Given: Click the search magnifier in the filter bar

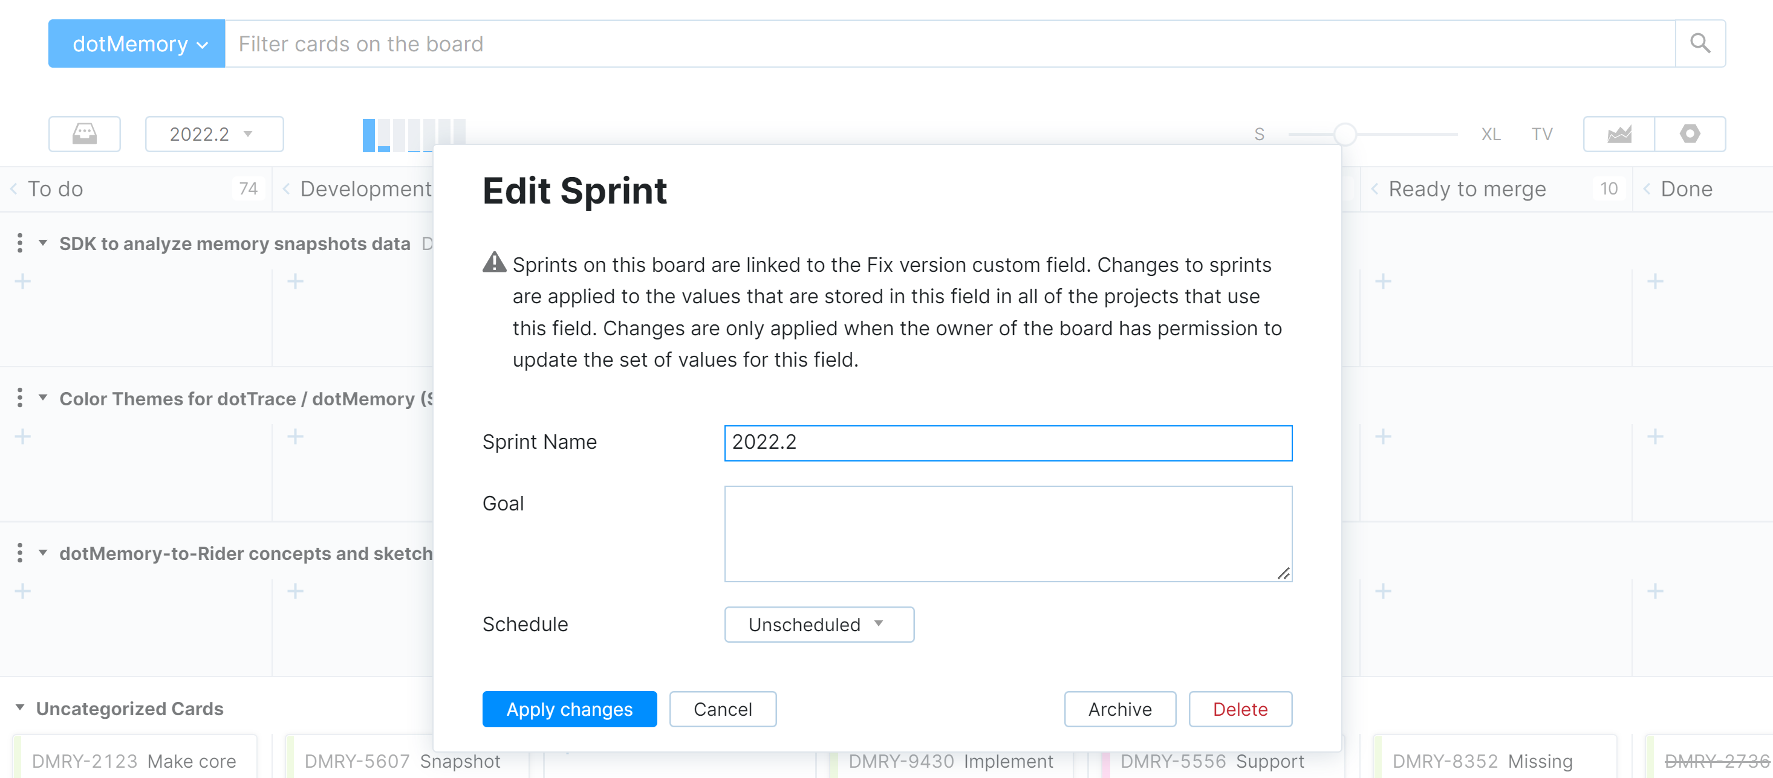Looking at the screenshot, I should pyautogui.click(x=1700, y=43).
